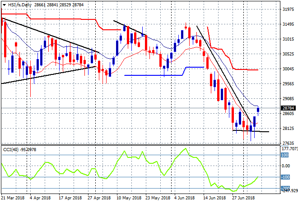
Task: Click the 27 Jun 2018 date label
Action: [x=243, y=198]
